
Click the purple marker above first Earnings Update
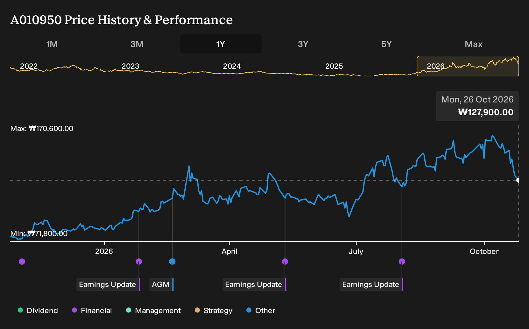[x=139, y=262]
